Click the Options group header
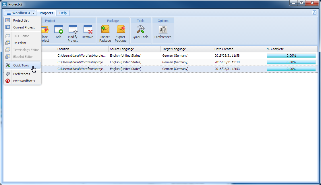Viewport: 321px width, 185px height. coord(163,21)
